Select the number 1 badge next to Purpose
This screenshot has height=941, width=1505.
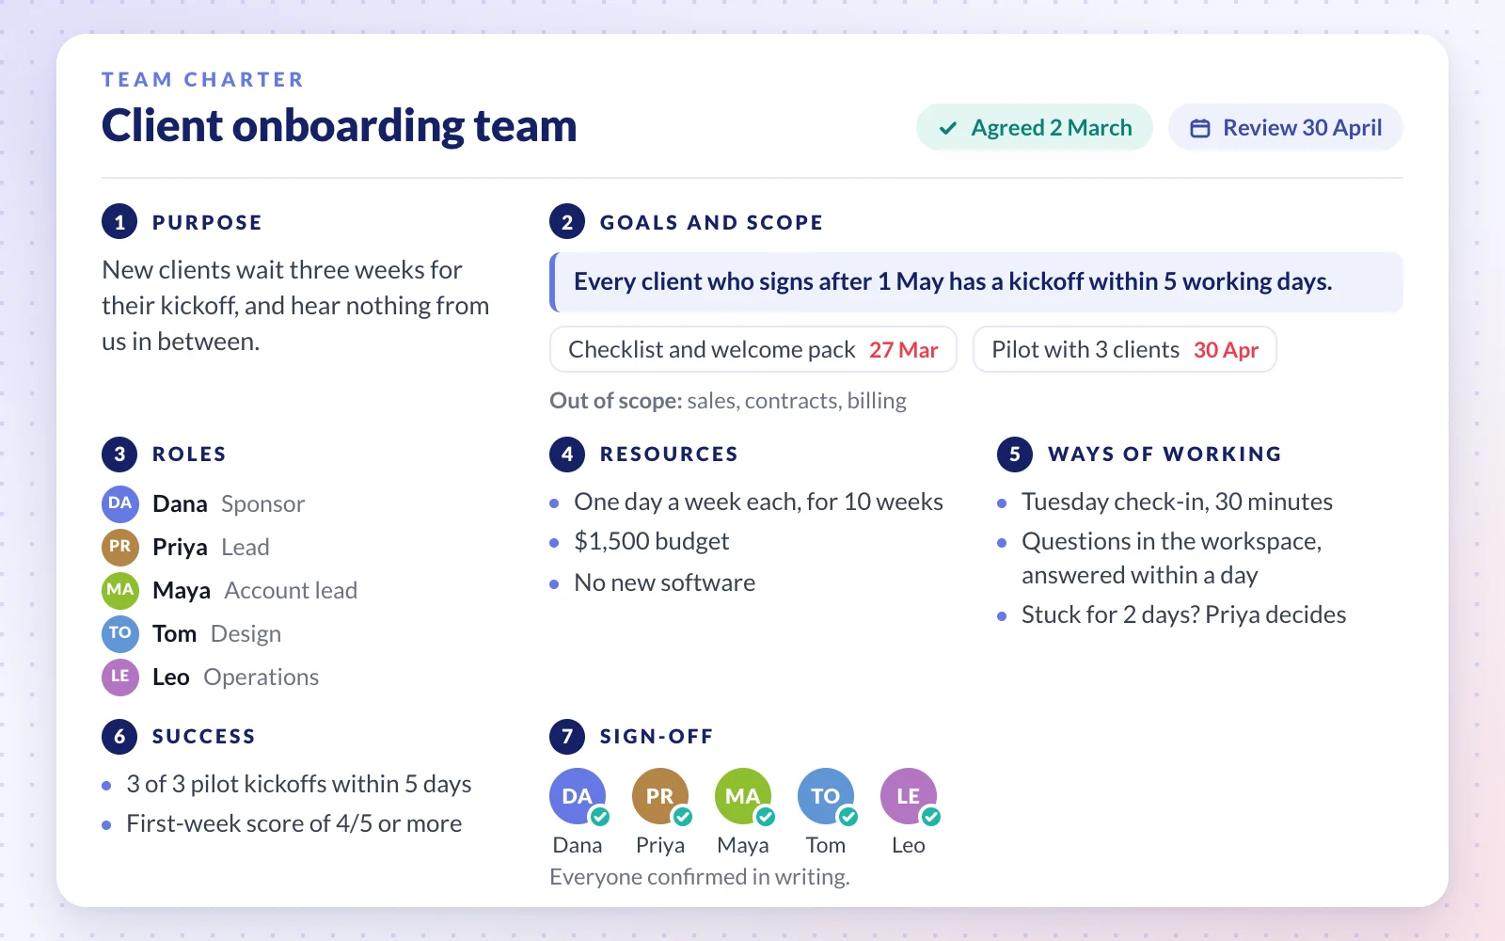coord(119,222)
